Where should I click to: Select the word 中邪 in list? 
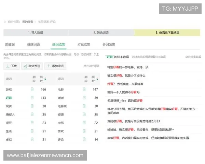[x=61, y=123]
